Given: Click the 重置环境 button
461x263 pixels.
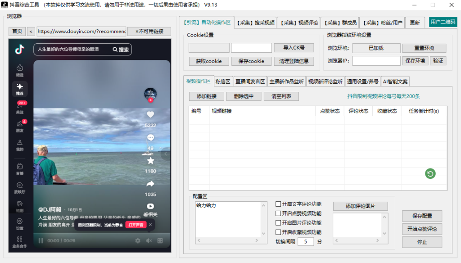Looking at the screenshot, I should 424,48.
